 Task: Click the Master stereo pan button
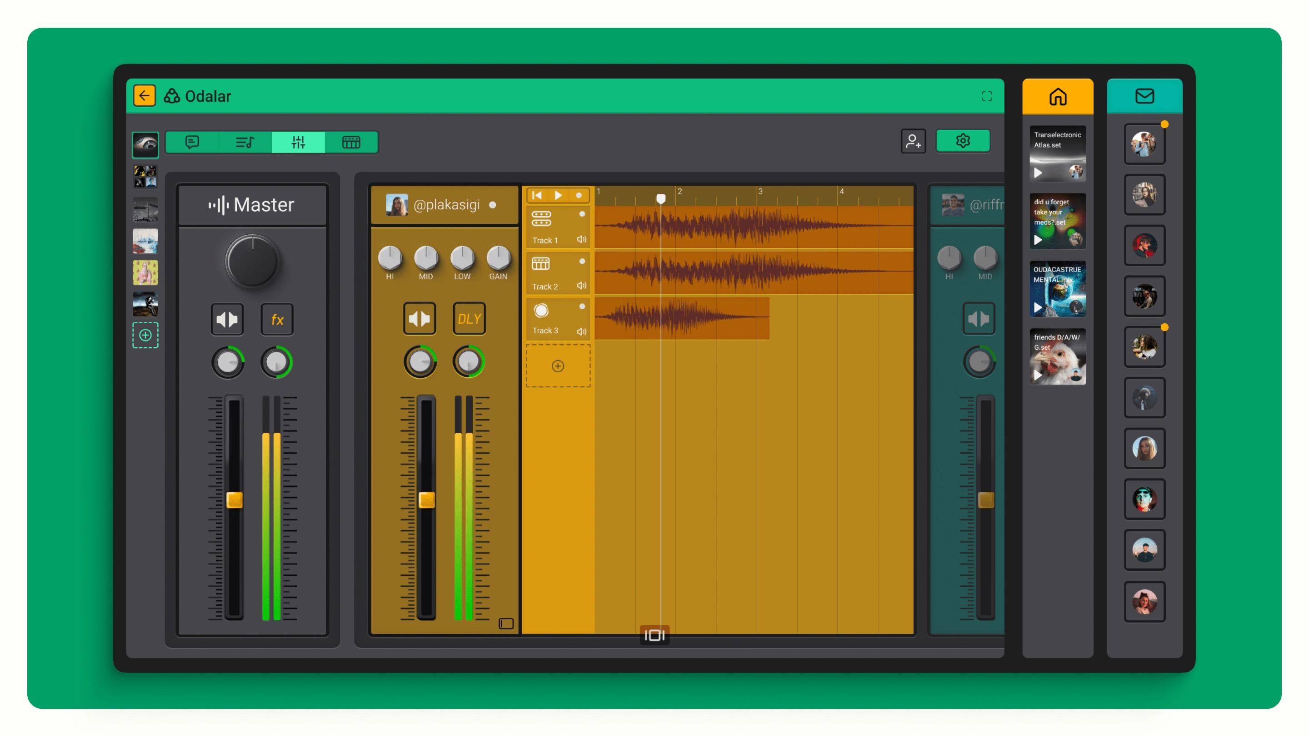point(227,319)
